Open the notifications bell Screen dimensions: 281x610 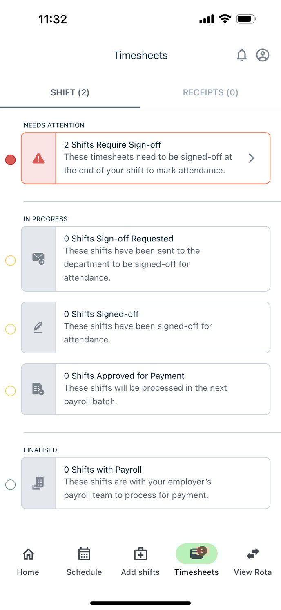(242, 55)
